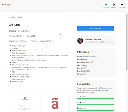This screenshot has height=112, width=128.
Task: Open Shannon Deminick author name
Action: tap(93, 39)
